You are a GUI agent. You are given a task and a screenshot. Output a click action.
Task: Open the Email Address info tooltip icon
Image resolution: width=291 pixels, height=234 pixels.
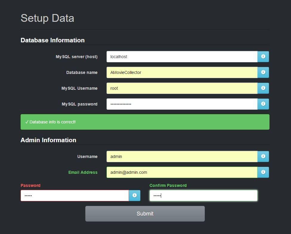263,172
